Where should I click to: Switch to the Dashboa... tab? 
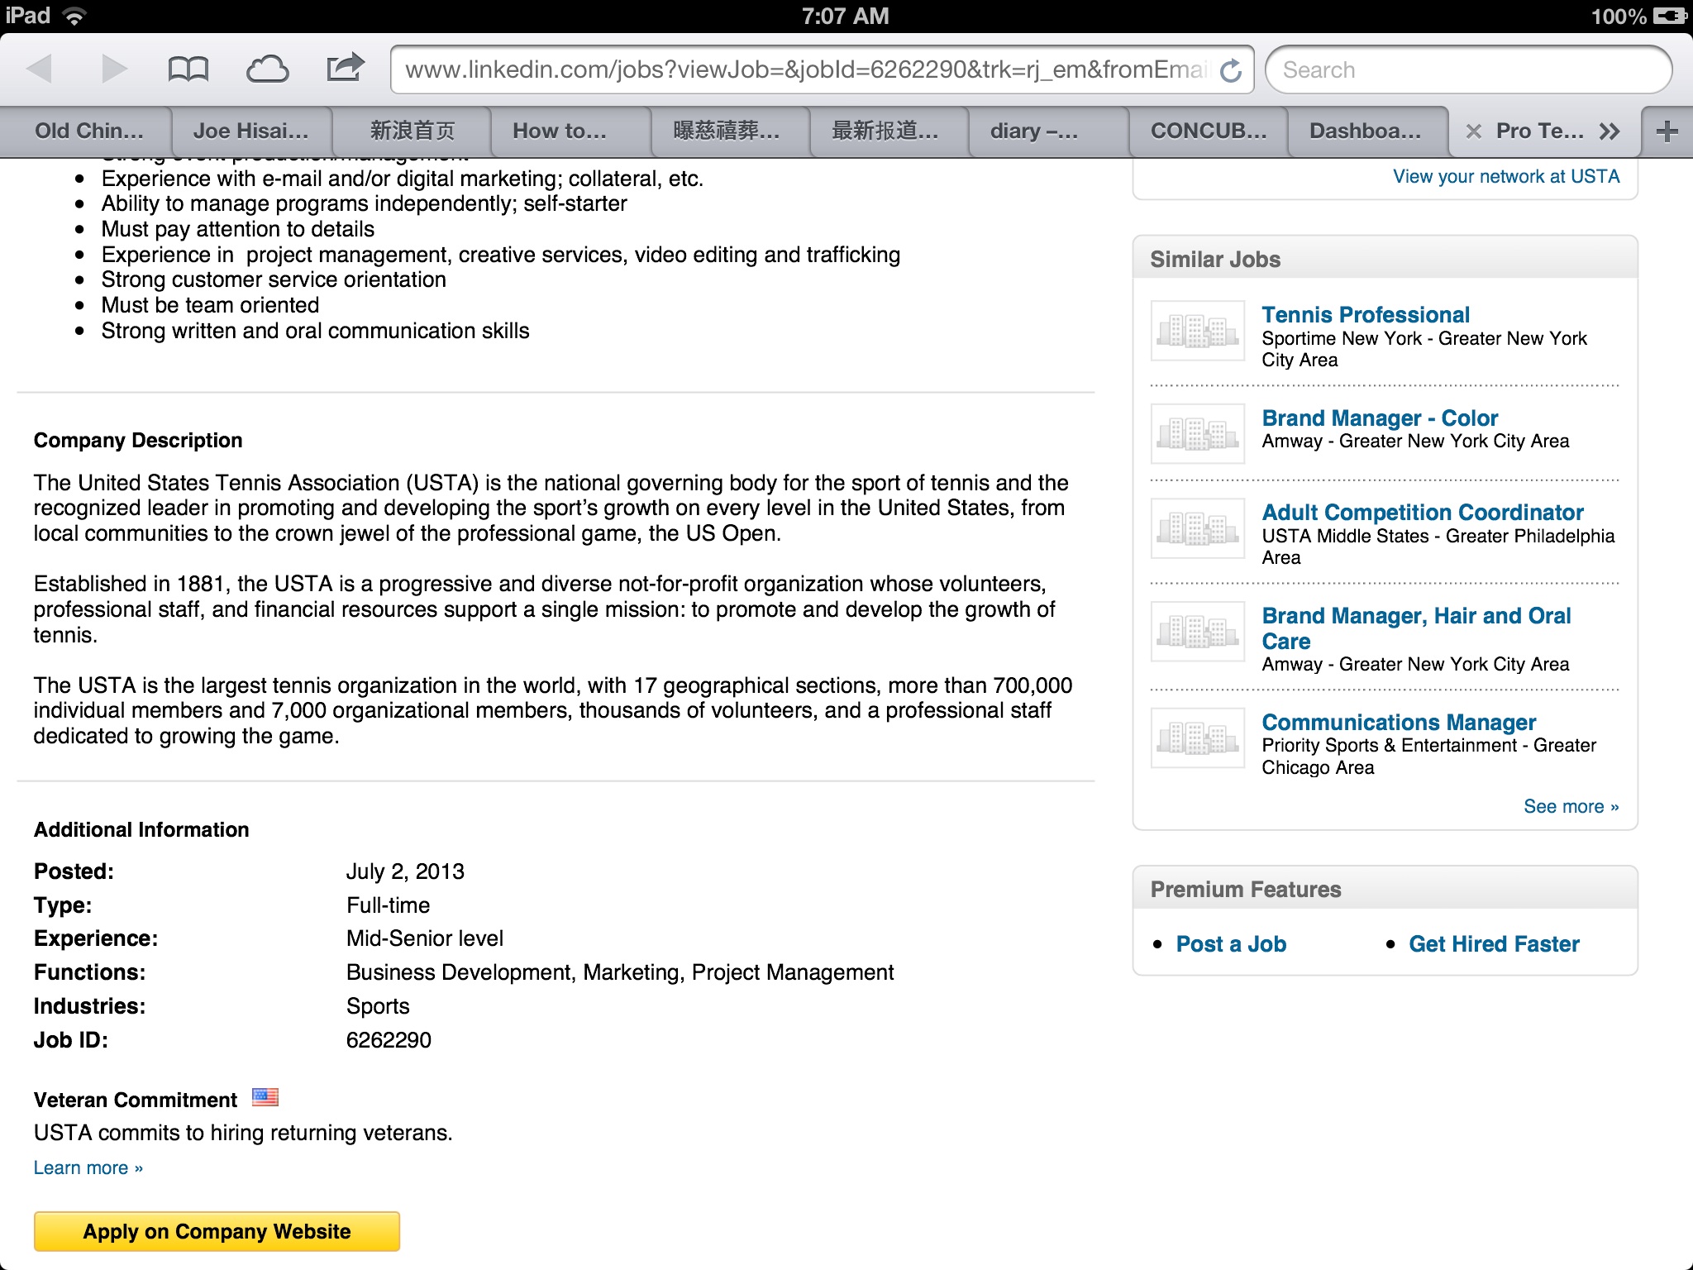pos(1366,131)
